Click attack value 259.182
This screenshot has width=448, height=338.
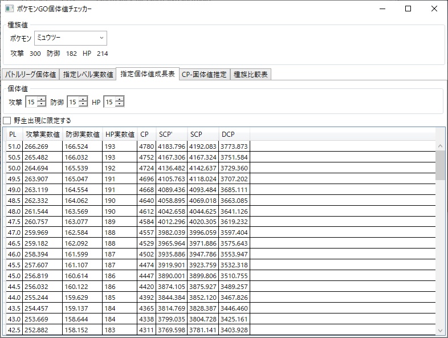click(x=43, y=244)
